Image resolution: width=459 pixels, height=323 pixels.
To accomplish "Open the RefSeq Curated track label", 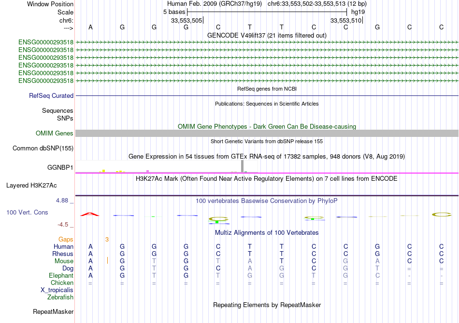I will coord(51,96).
